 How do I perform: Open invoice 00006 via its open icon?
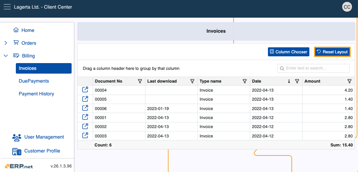[85, 108]
